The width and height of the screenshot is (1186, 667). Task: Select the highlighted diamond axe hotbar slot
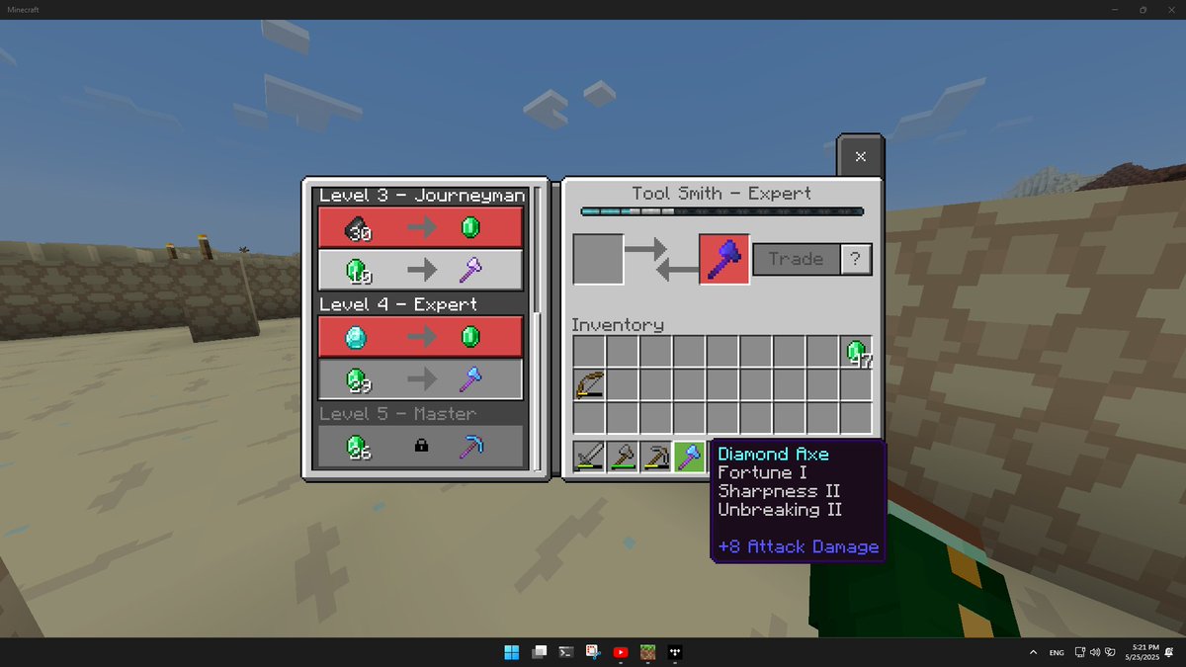tap(690, 457)
